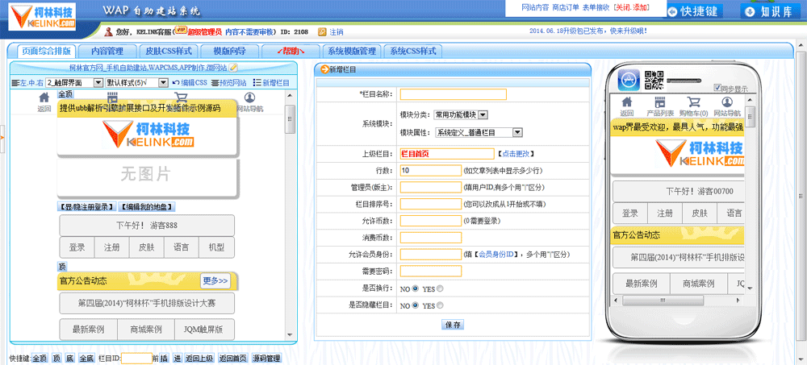Open the 默认样式(5) dropdown
The image size is (807, 365).
(x=137, y=82)
